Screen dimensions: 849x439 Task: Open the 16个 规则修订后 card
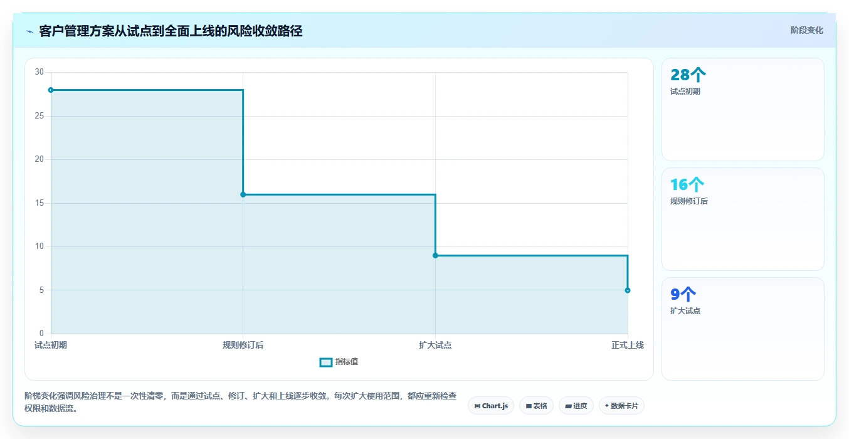tap(742, 219)
